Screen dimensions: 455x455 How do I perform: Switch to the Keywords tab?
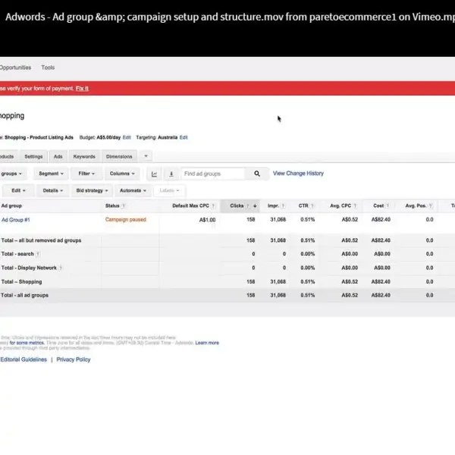coord(84,156)
